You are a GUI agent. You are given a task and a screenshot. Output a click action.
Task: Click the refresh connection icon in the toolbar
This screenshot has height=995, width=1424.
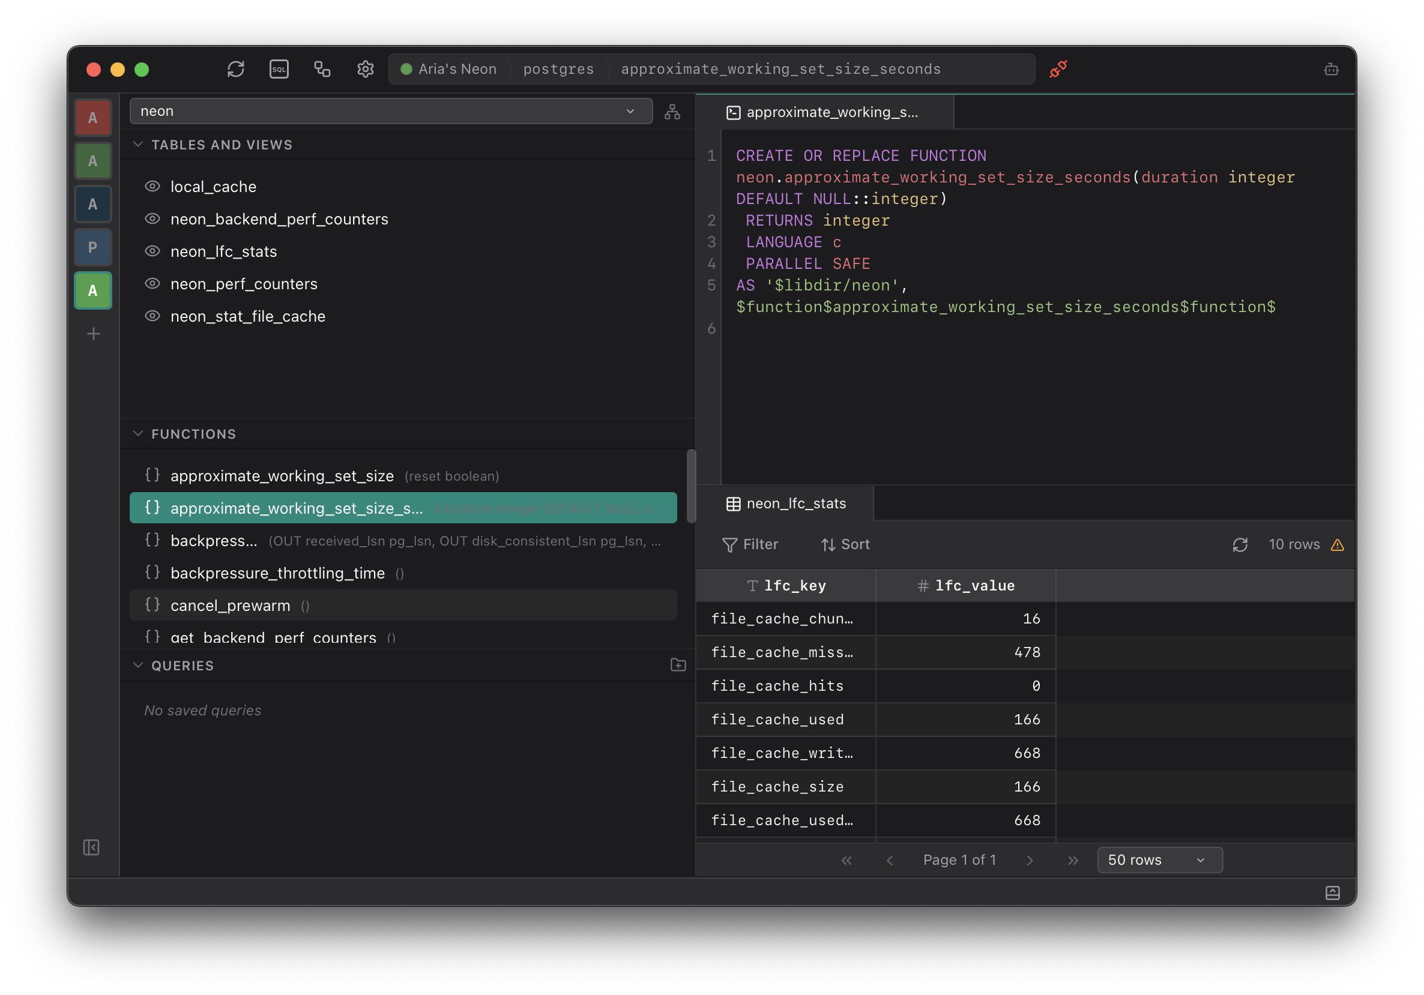click(x=236, y=69)
